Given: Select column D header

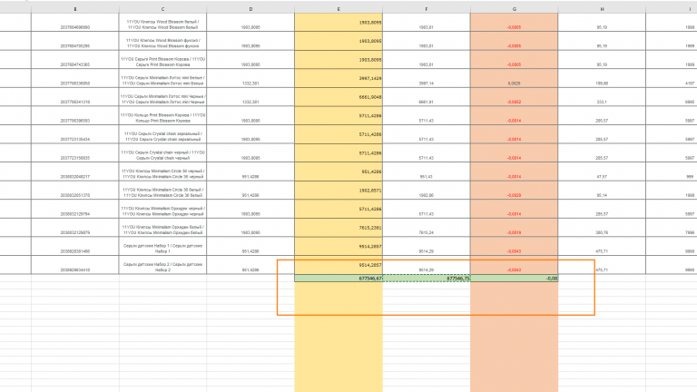Looking at the screenshot, I should tap(250, 9).
